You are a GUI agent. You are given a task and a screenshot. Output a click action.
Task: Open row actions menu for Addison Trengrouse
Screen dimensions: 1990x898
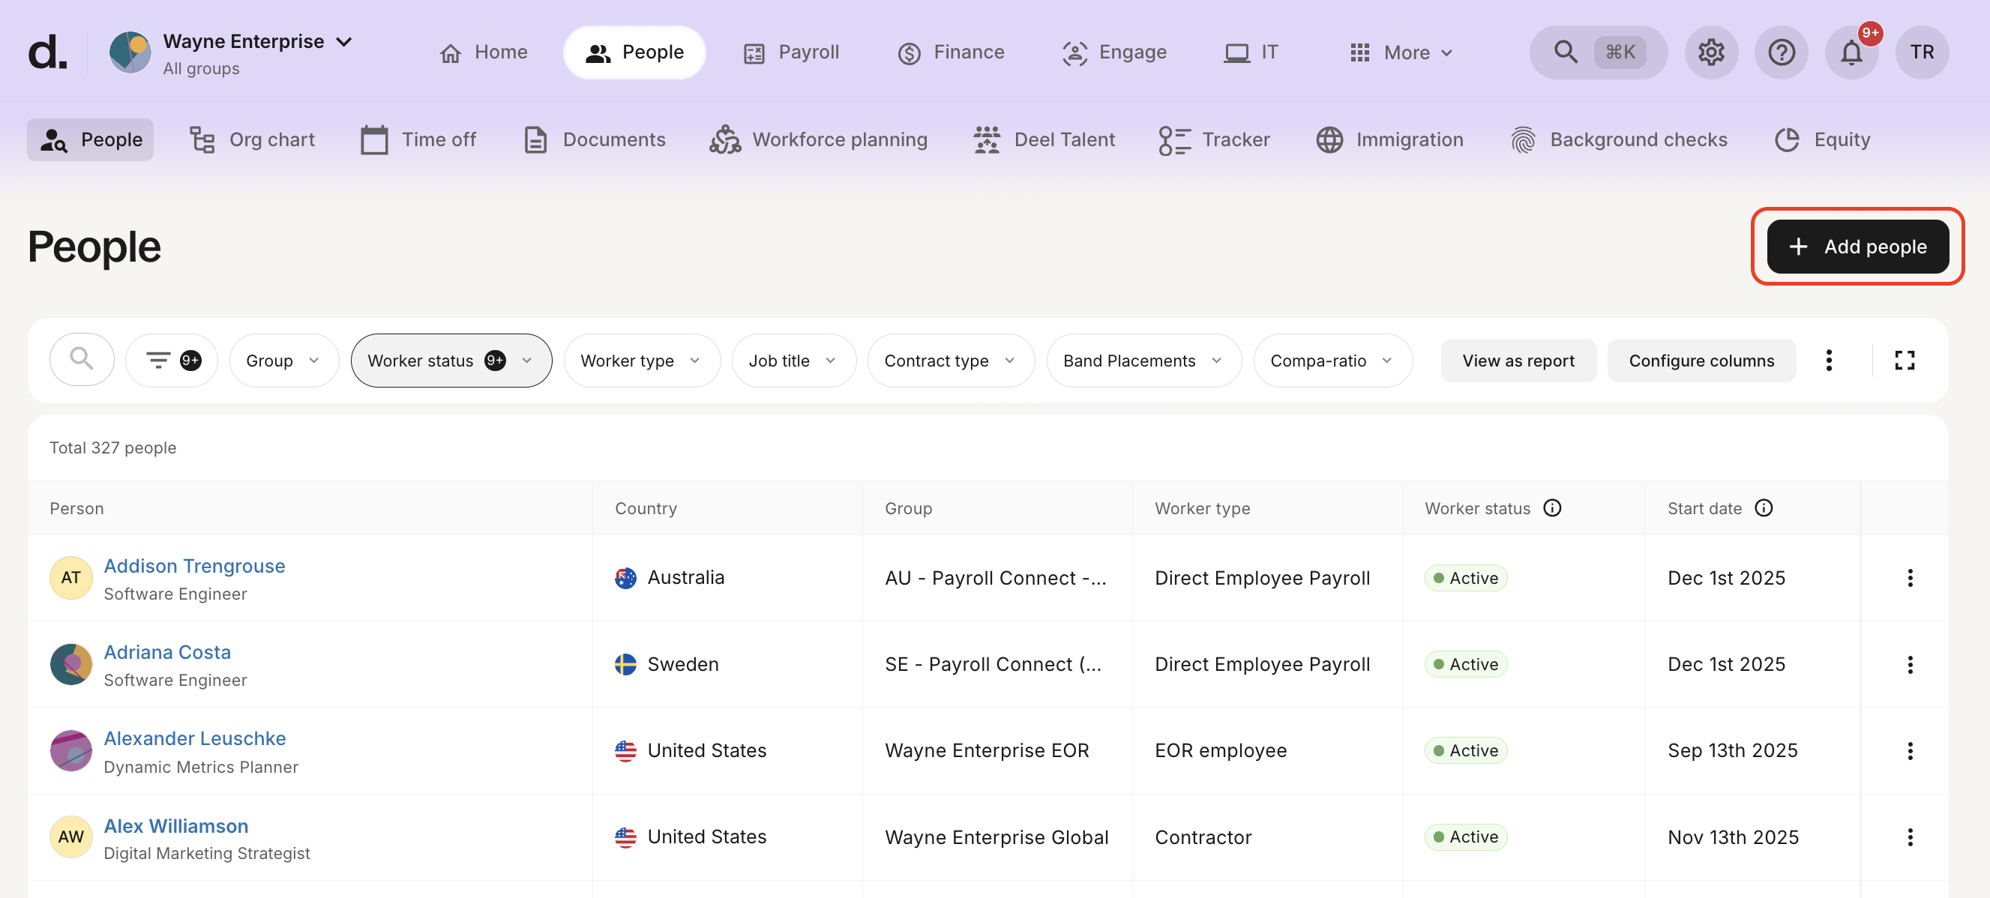click(x=1910, y=578)
